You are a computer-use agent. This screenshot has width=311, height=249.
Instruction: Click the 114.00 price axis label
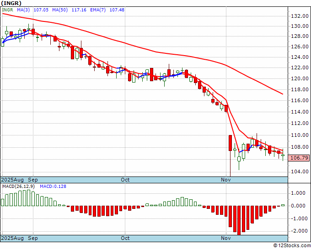point(300,112)
